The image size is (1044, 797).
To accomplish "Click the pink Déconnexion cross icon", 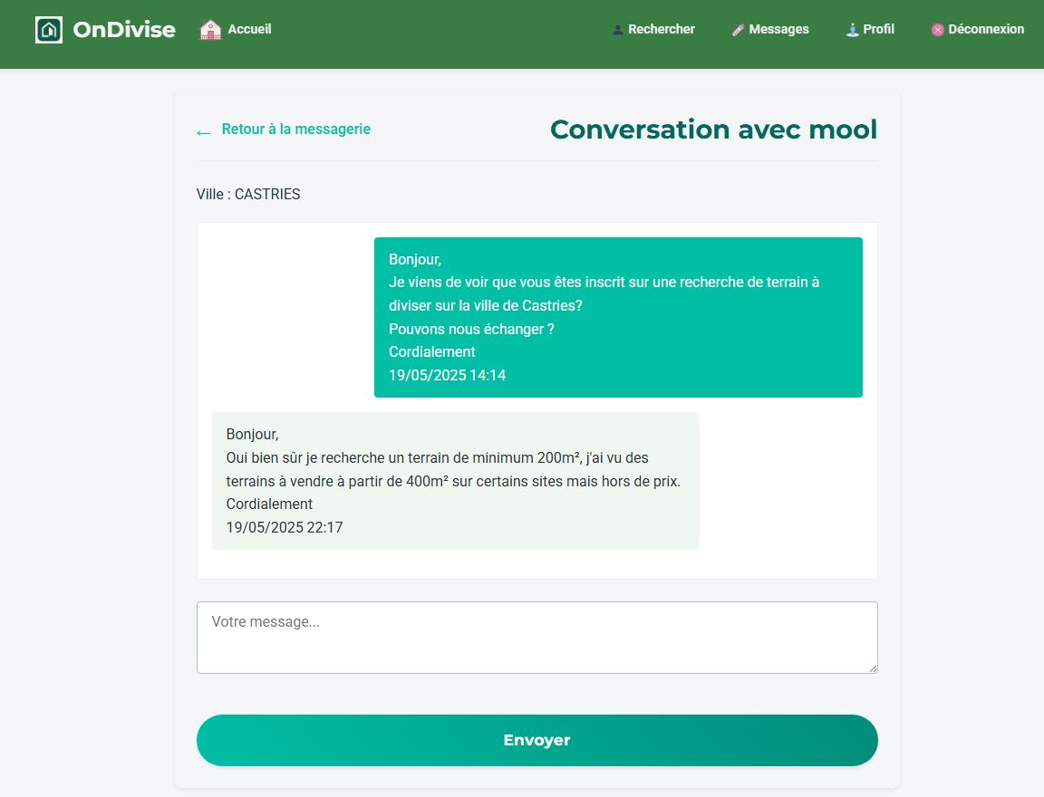I will tap(938, 30).
